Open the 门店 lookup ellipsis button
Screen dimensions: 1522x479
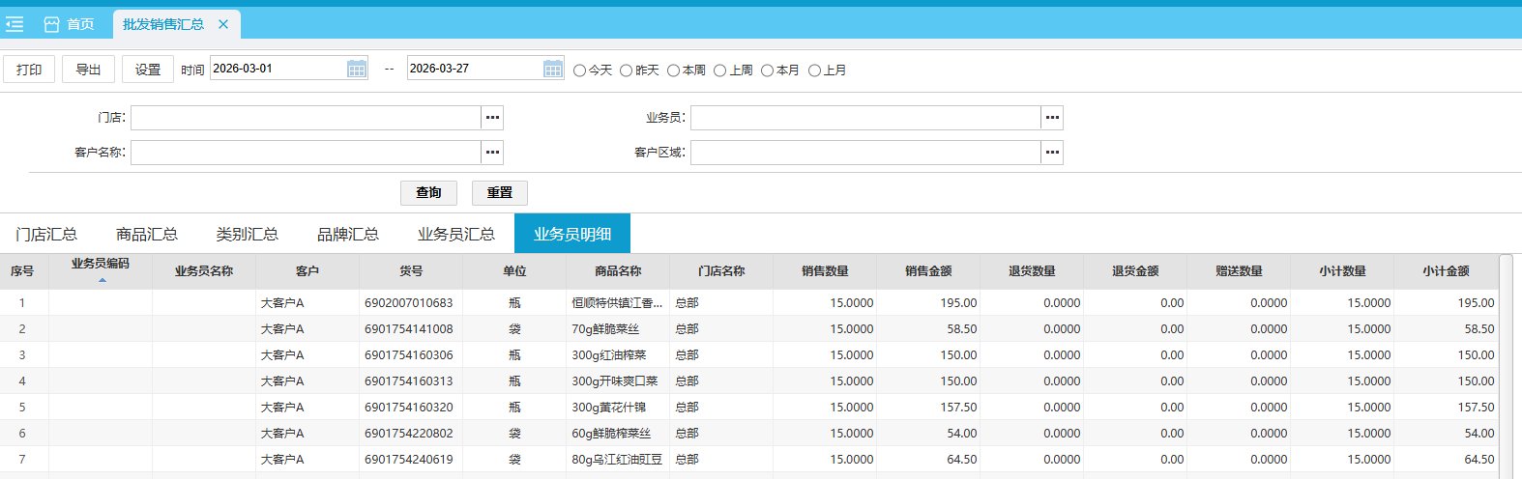pos(492,118)
